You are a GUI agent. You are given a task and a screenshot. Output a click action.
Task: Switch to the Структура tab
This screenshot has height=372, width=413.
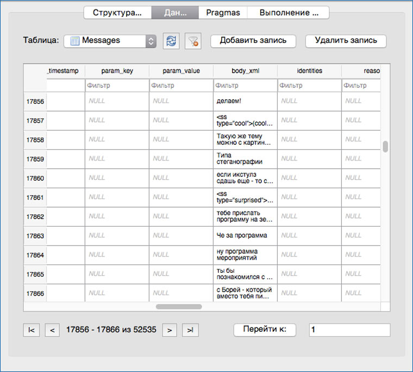(117, 12)
